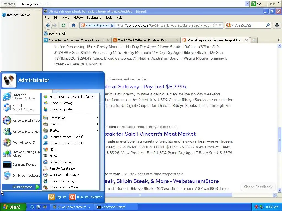Click Most Visited bookmarks button
Image resolution: width=282 pixels, height=211 pixels.
point(55,34)
